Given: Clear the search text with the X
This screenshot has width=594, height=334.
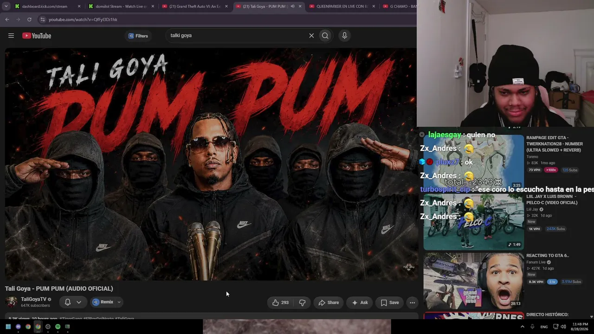Looking at the screenshot, I should pyautogui.click(x=311, y=36).
